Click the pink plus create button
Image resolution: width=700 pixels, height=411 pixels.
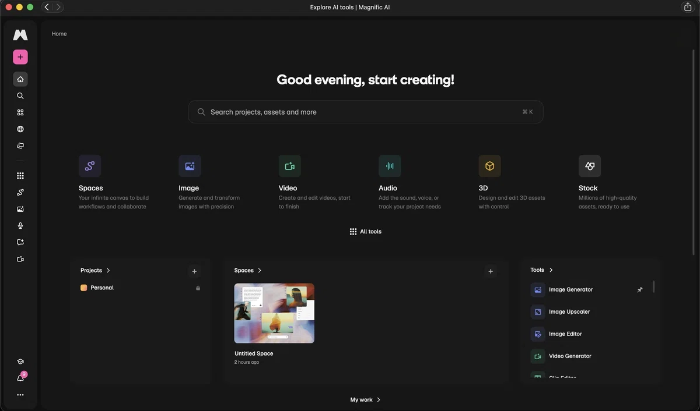(x=20, y=57)
